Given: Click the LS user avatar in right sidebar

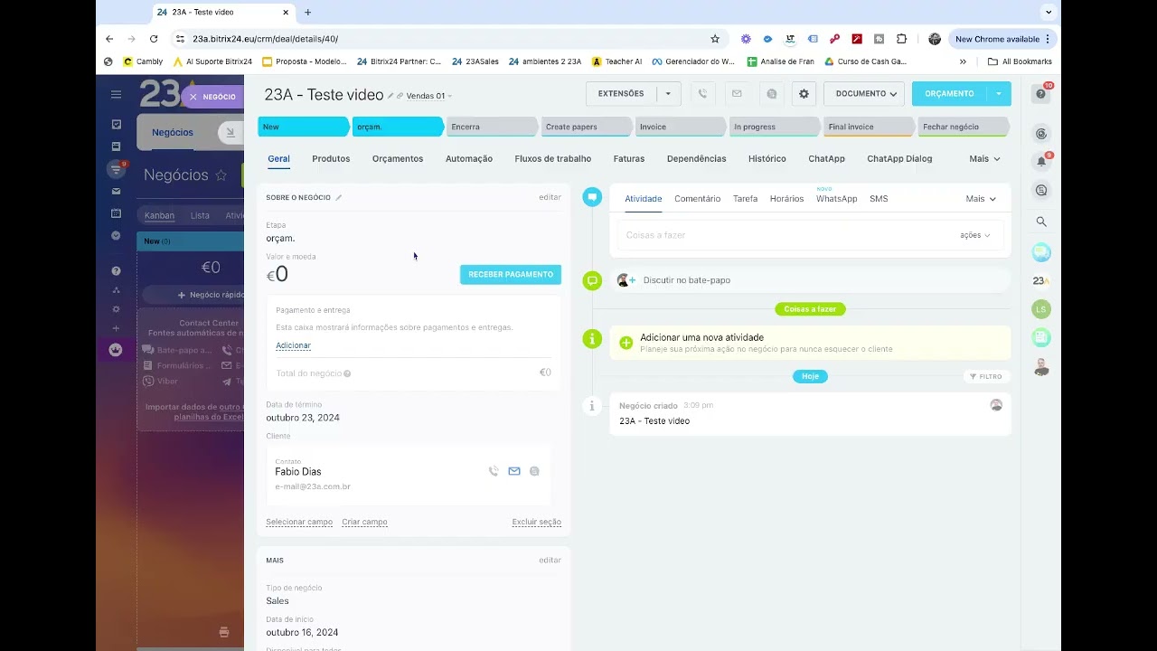Looking at the screenshot, I should [1041, 309].
